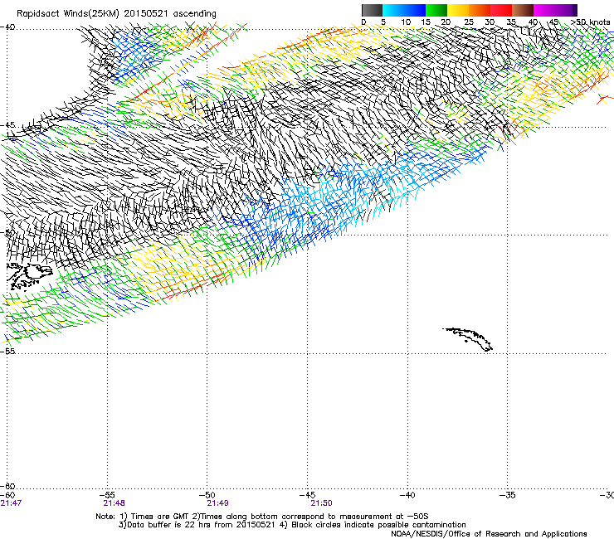614x539 pixels.
Task: Click the -35 longitude axis label
Action: click(507, 495)
